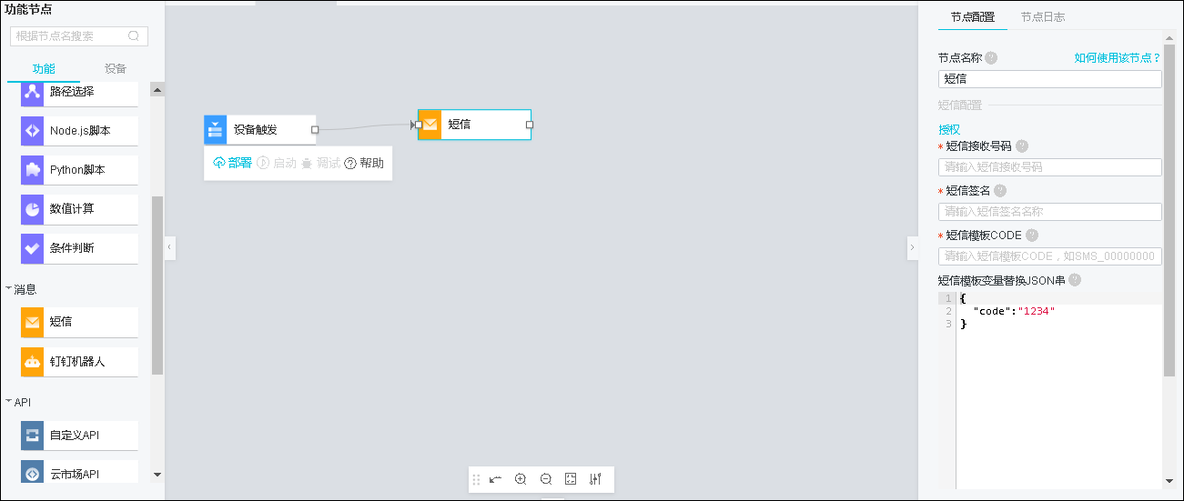1184x501 pixels.
Task: Select the 钉钉机器人 node icon
Action: 33,362
